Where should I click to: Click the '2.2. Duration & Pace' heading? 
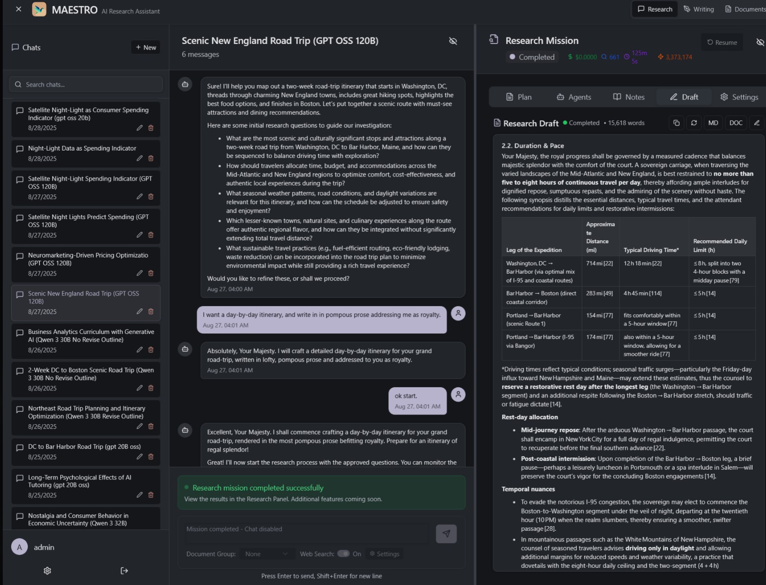[x=533, y=145]
